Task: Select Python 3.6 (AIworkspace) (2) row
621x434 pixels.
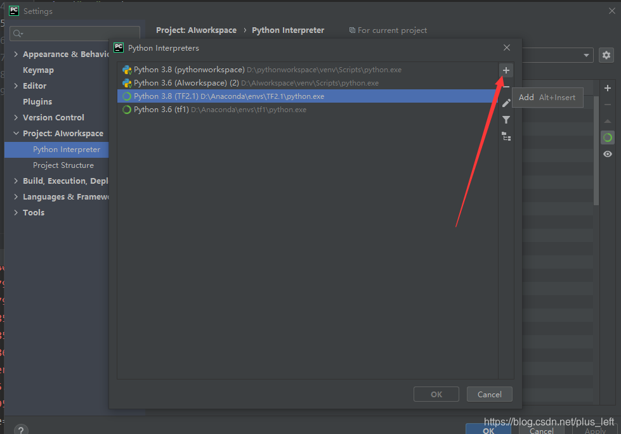Action: pos(308,83)
